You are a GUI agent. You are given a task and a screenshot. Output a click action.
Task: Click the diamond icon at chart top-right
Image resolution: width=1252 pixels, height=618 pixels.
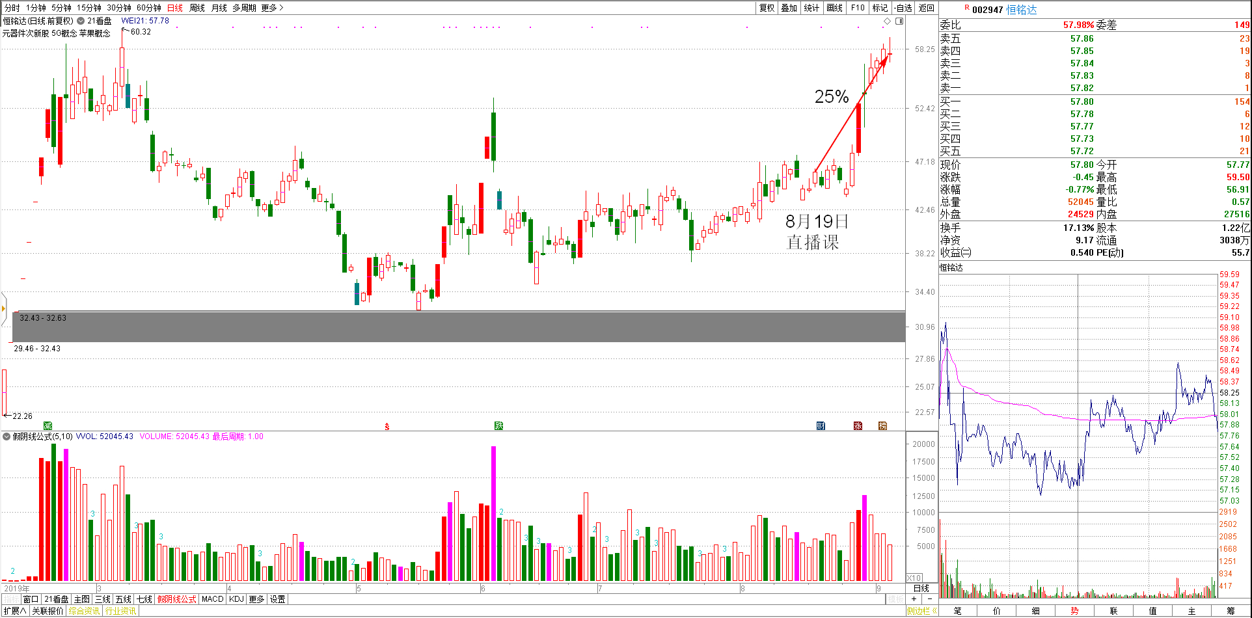tap(887, 21)
